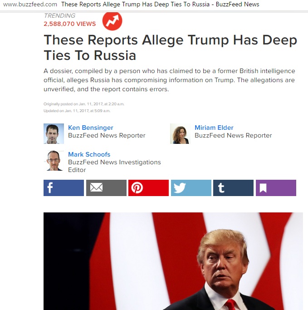Screen dimensions: 308x310
Task: Click the page title in the header
Action: pyautogui.click(x=160, y=5)
